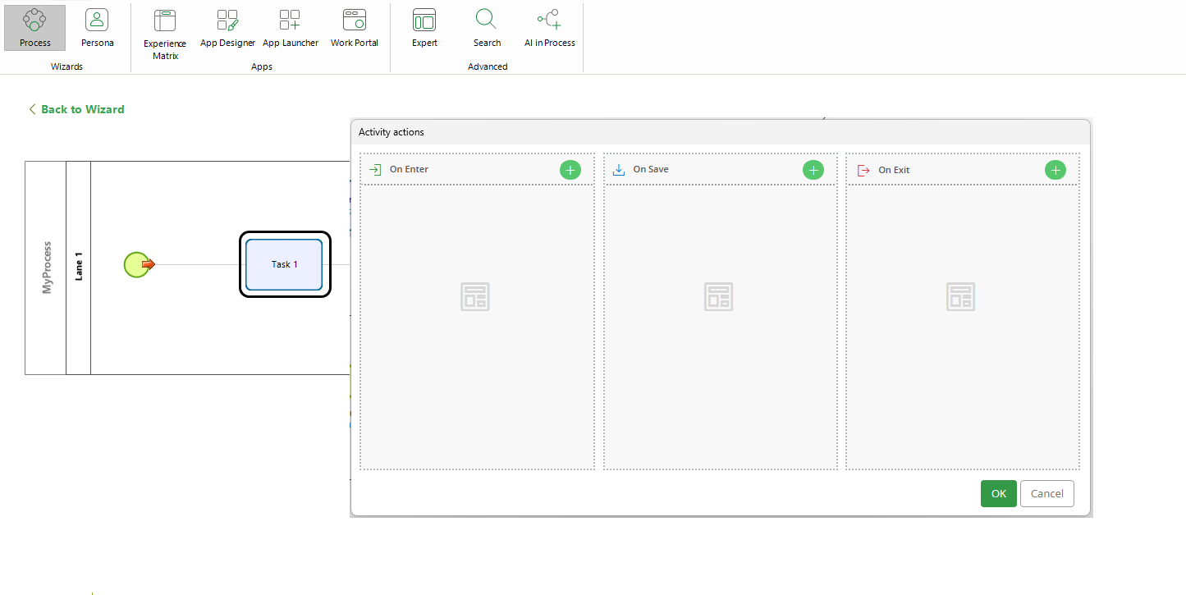Select the start event circle
This screenshot has height=595, width=1186.
click(x=137, y=264)
